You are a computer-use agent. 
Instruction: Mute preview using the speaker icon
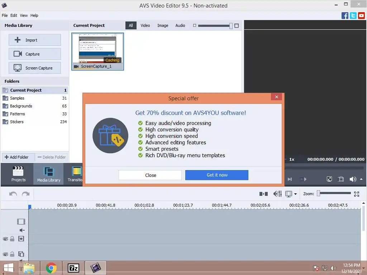click(x=353, y=179)
